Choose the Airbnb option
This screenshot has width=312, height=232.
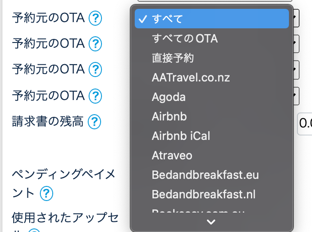pos(169,116)
